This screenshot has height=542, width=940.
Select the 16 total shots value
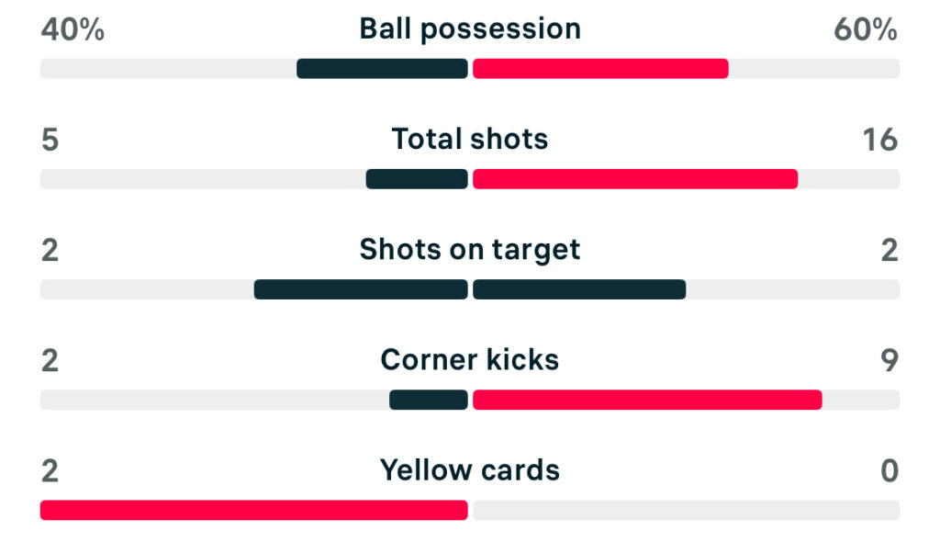[879, 141]
